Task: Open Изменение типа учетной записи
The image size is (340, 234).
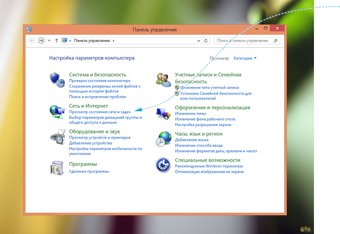Action: [209, 88]
